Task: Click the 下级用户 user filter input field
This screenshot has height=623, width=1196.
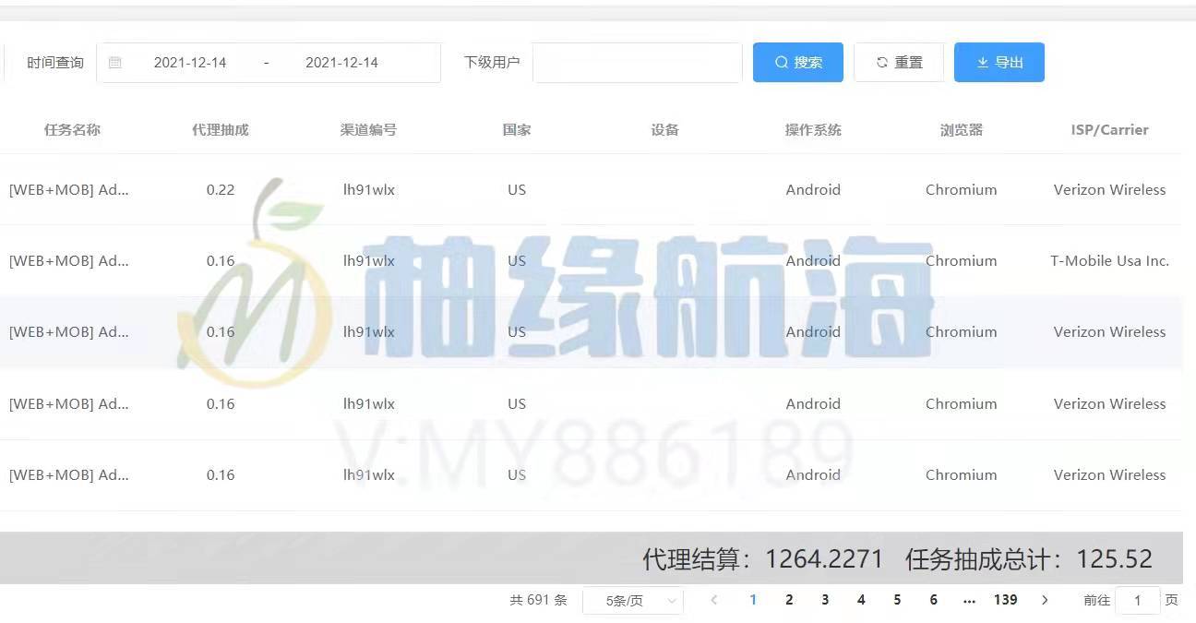Action: [637, 62]
